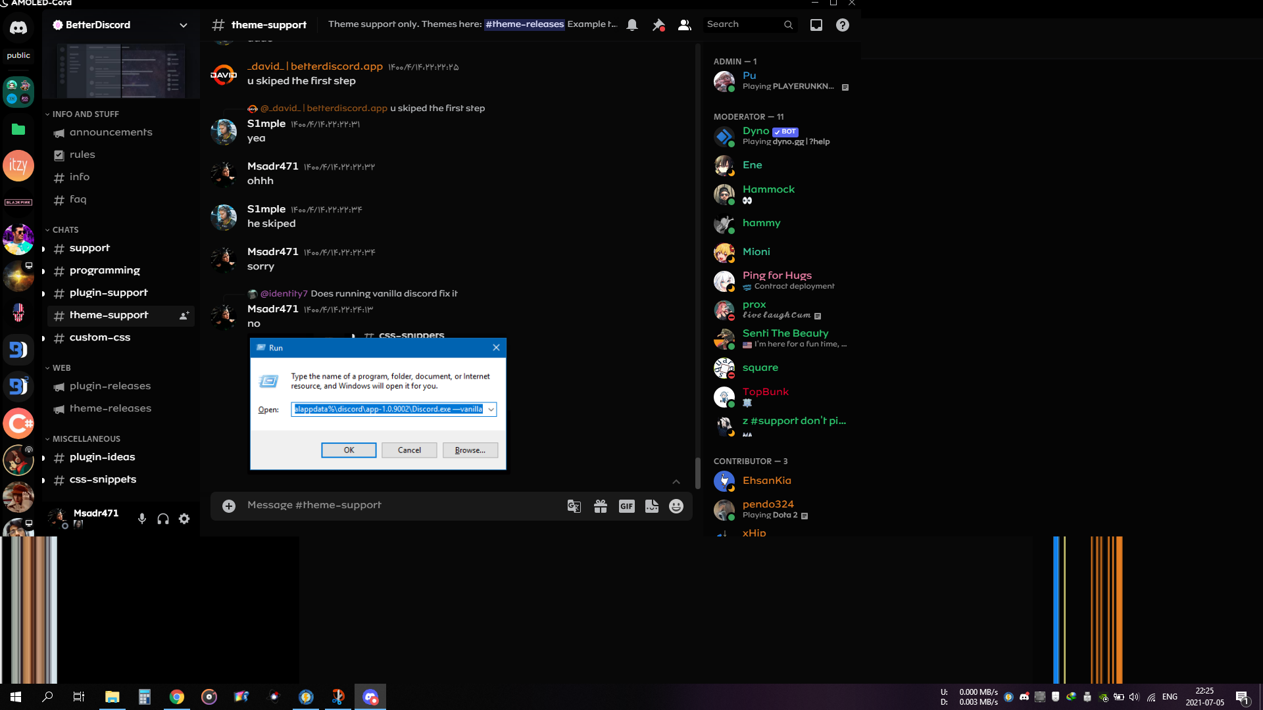Open Discord help icon
The height and width of the screenshot is (710, 1263).
[x=843, y=25]
